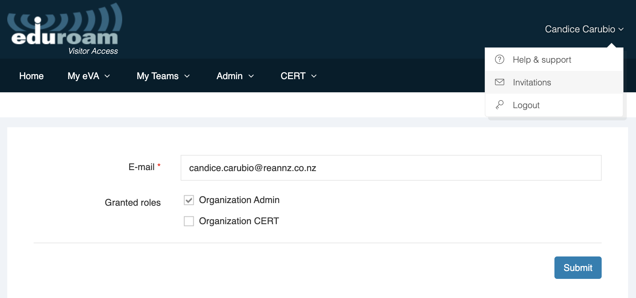Select Help & support menu entry

[x=554, y=60]
